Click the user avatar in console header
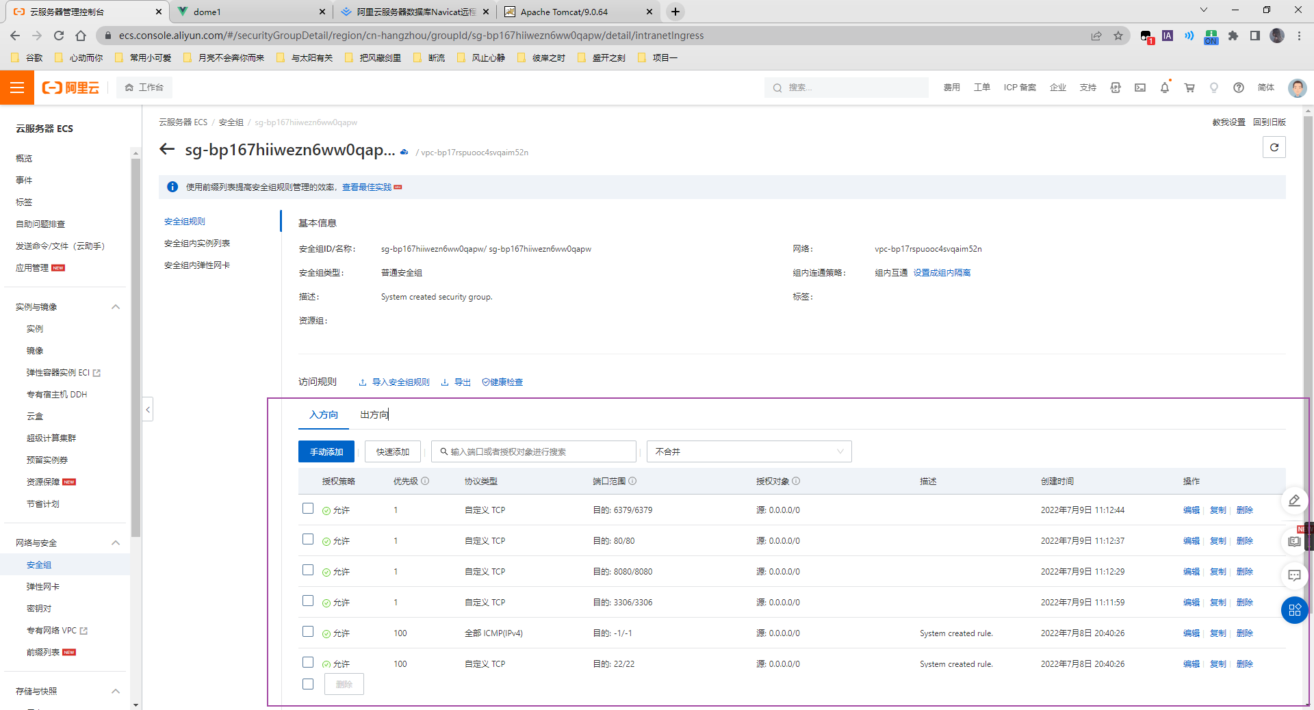 [x=1297, y=88]
